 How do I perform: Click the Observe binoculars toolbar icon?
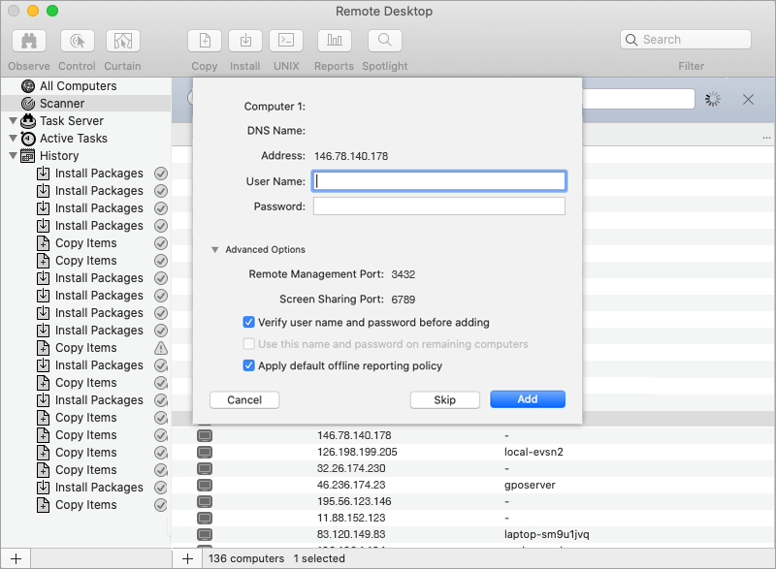29,41
